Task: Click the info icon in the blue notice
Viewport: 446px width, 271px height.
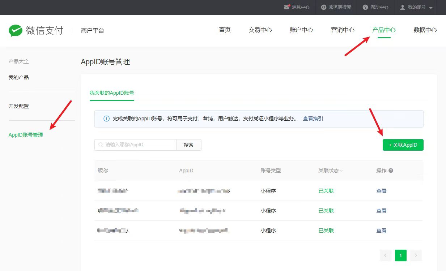Action: (x=106, y=119)
